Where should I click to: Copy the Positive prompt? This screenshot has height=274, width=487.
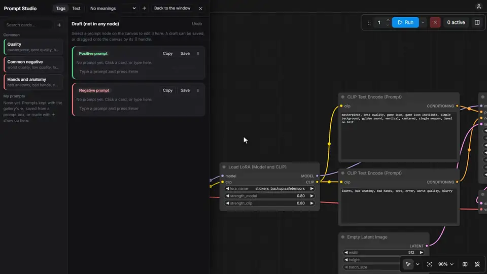167,53
